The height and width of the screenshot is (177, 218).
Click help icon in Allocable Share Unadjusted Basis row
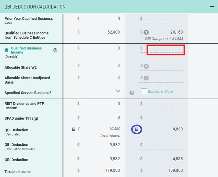point(146,78)
